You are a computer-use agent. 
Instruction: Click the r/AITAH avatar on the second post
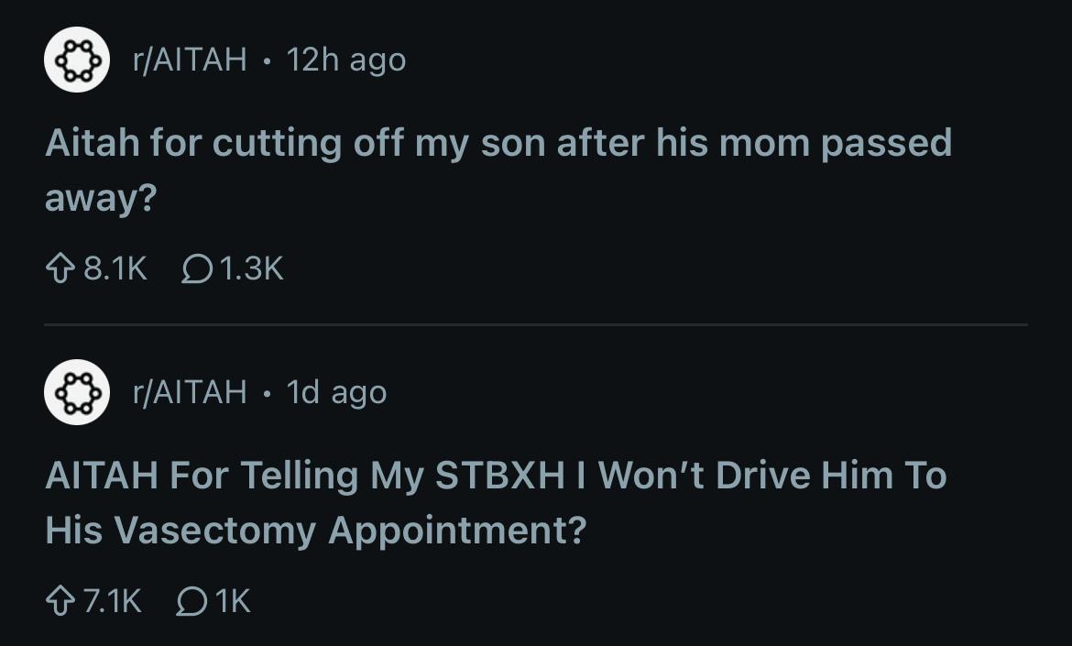(x=78, y=393)
